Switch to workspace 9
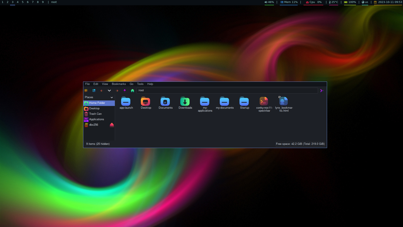403x227 pixels. pos(43,2)
